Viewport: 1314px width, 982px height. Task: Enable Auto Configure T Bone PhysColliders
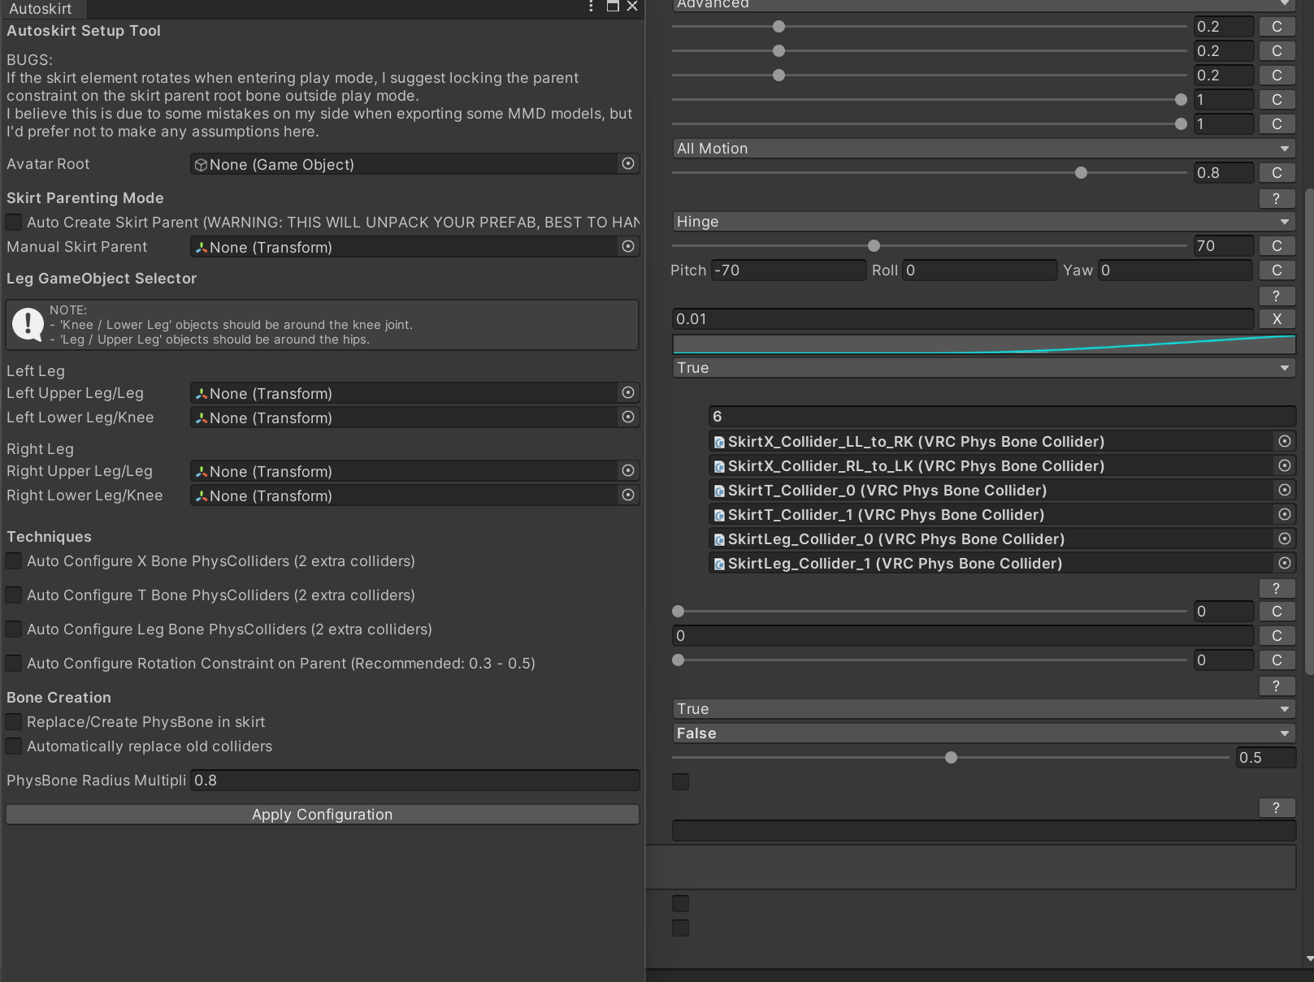coord(14,595)
